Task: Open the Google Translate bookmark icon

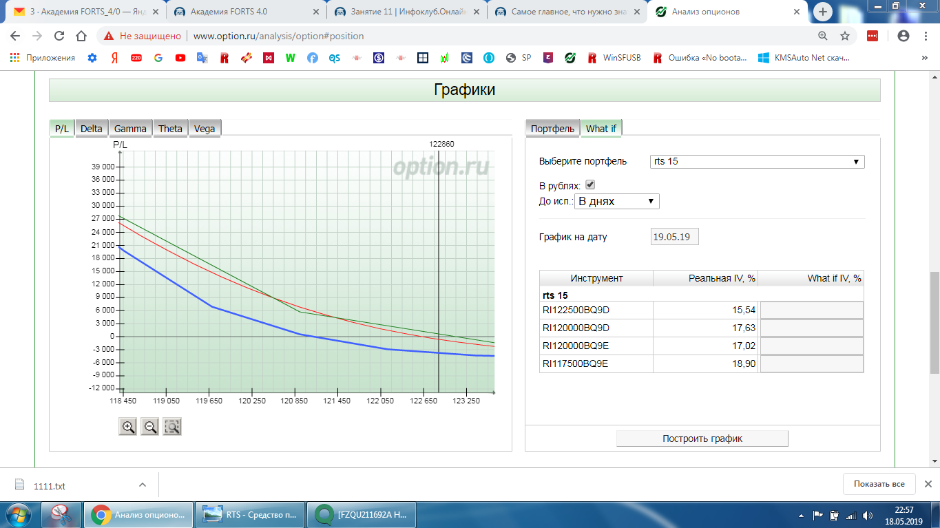Action: pos(202,58)
